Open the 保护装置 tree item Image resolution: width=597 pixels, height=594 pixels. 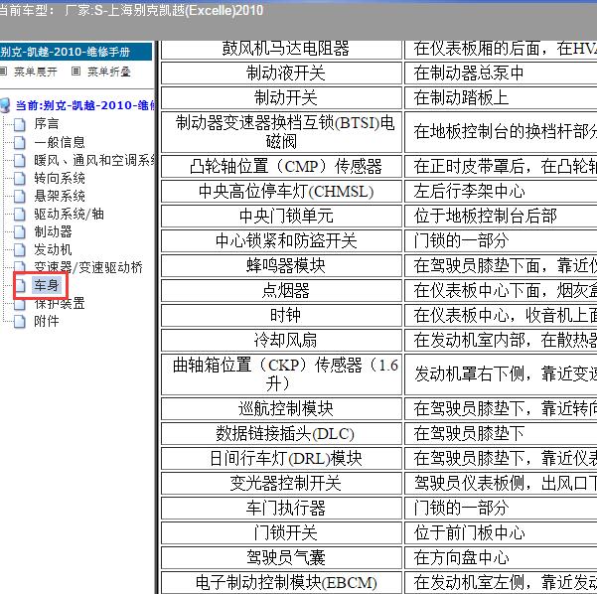click(60, 304)
